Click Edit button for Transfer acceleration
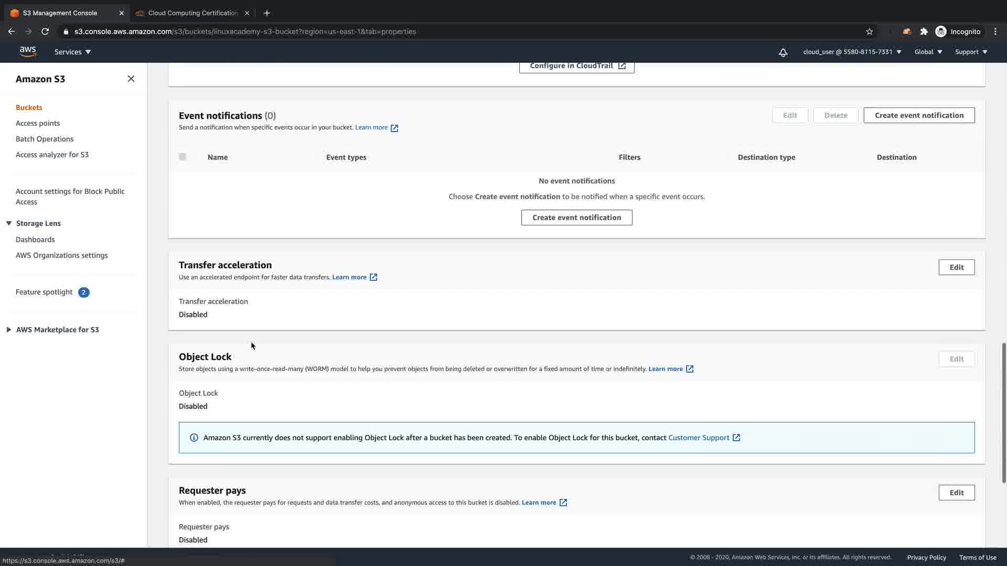 [956, 267]
